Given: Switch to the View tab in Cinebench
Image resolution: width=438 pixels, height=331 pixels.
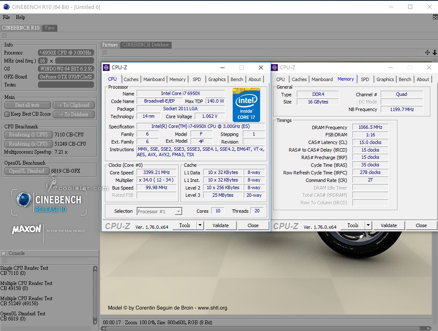Looking at the screenshot, I should [50, 28].
